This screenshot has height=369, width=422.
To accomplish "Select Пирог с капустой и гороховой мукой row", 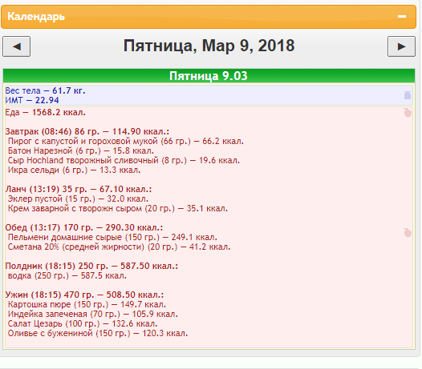I will [x=126, y=141].
